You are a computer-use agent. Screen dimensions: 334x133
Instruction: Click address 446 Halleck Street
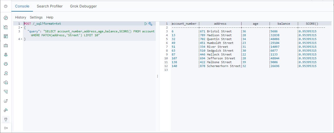pyautogui.click(x=216, y=54)
